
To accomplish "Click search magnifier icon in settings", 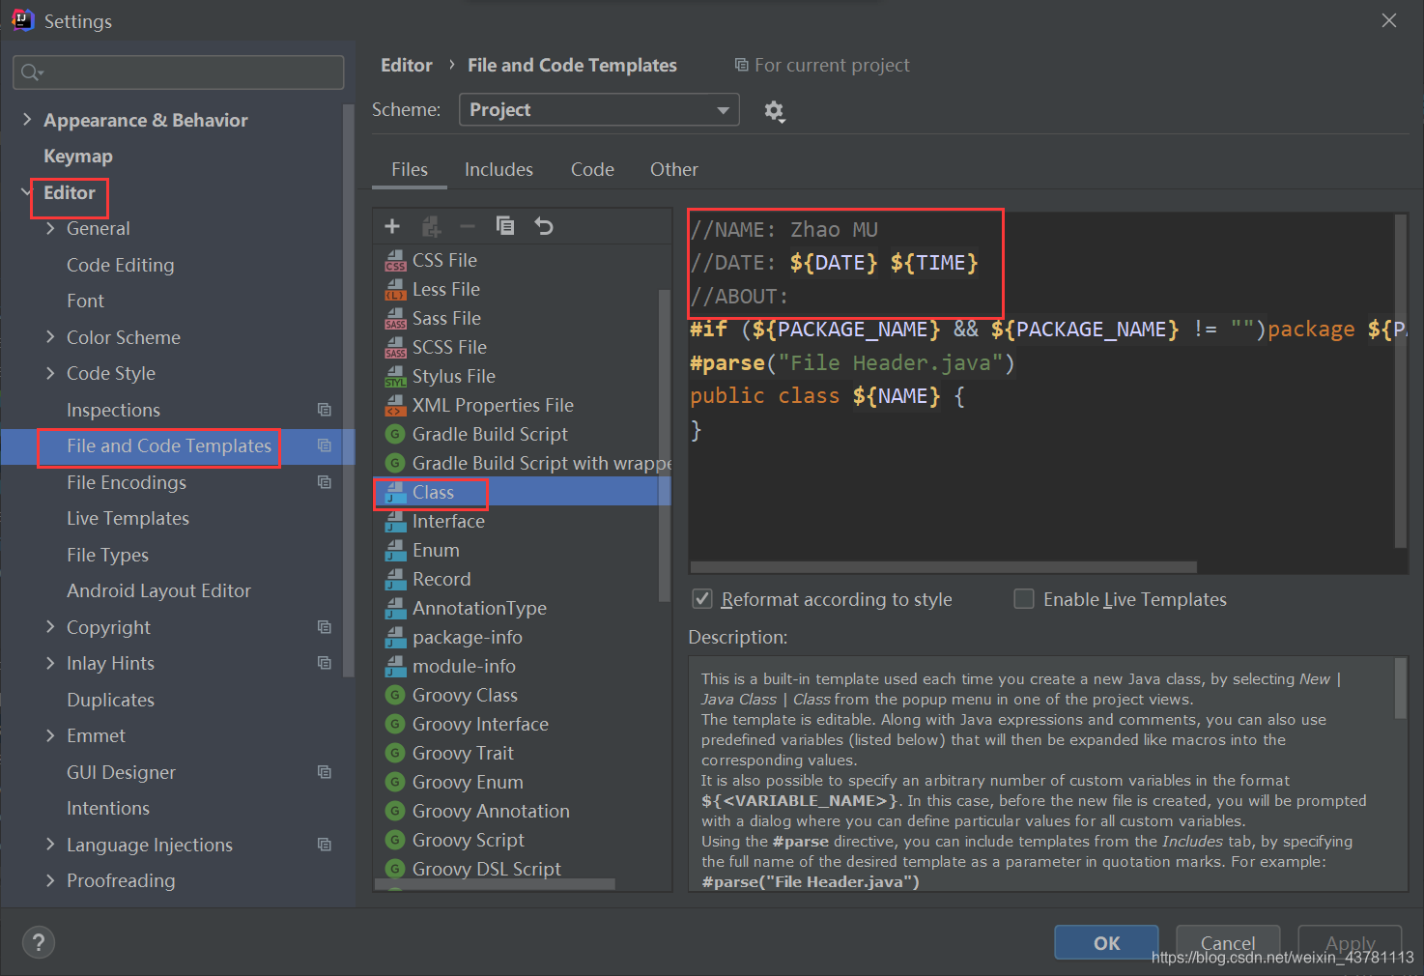I will [31, 72].
